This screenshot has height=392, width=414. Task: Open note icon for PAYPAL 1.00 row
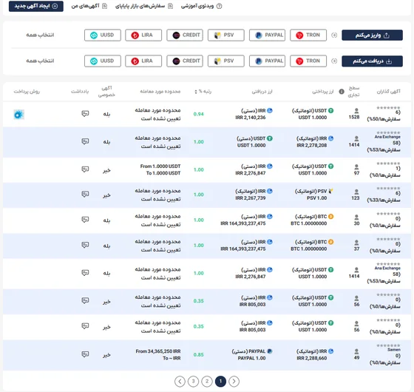click(85, 354)
